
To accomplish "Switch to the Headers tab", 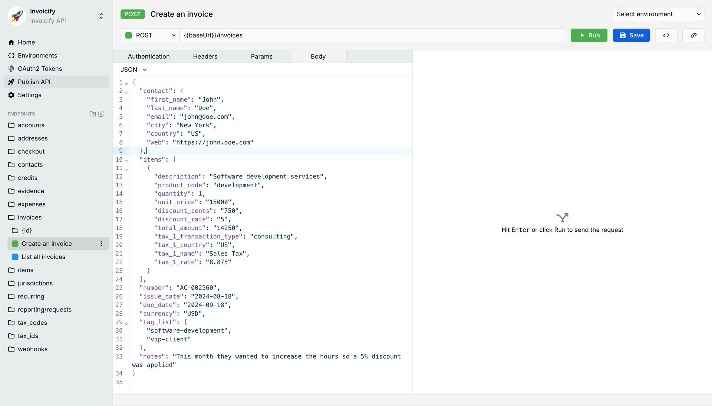I will [205, 56].
